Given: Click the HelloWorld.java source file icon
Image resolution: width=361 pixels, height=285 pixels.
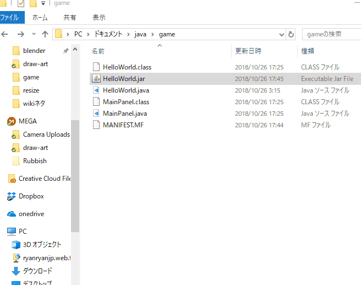Looking at the screenshot, I should pos(96,90).
